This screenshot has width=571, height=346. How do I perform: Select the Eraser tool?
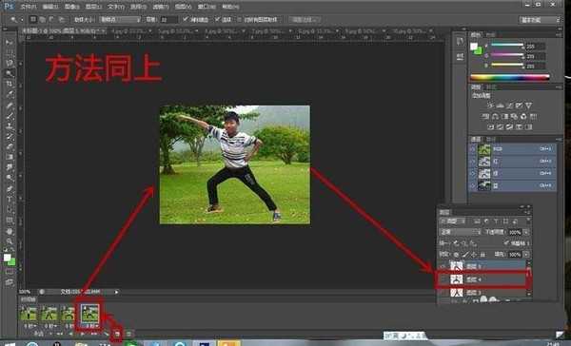point(9,147)
